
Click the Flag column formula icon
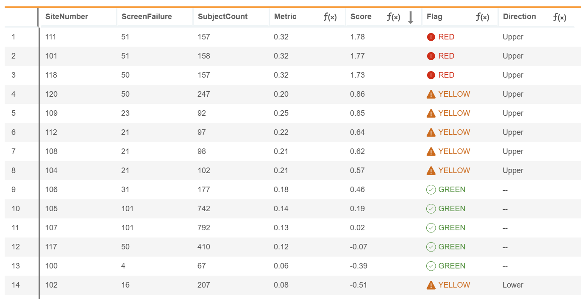pyautogui.click(x=482, y=17)
